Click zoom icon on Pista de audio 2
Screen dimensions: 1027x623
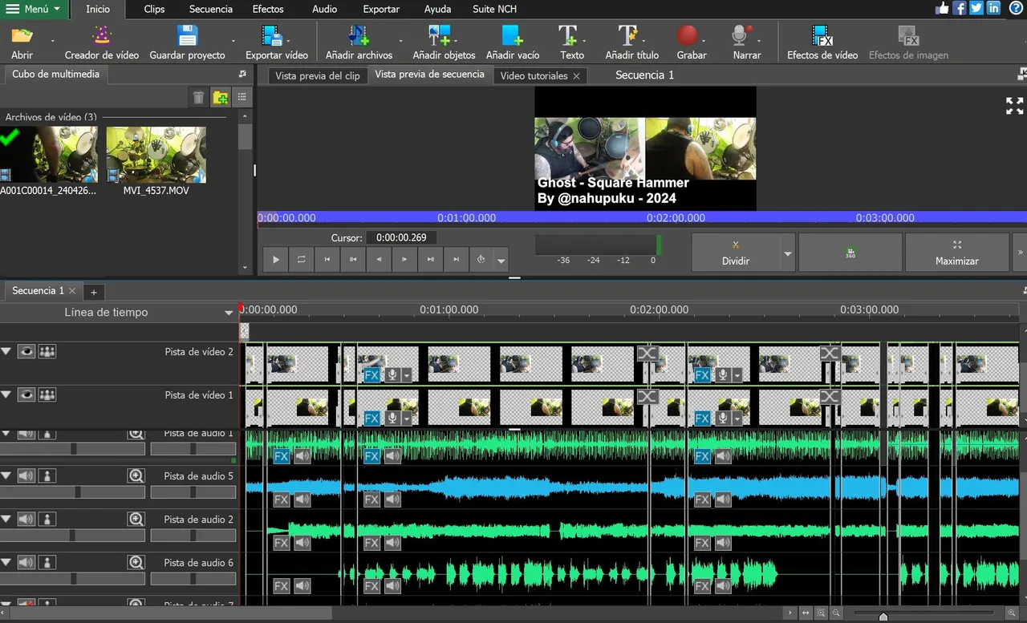(136, 519)
